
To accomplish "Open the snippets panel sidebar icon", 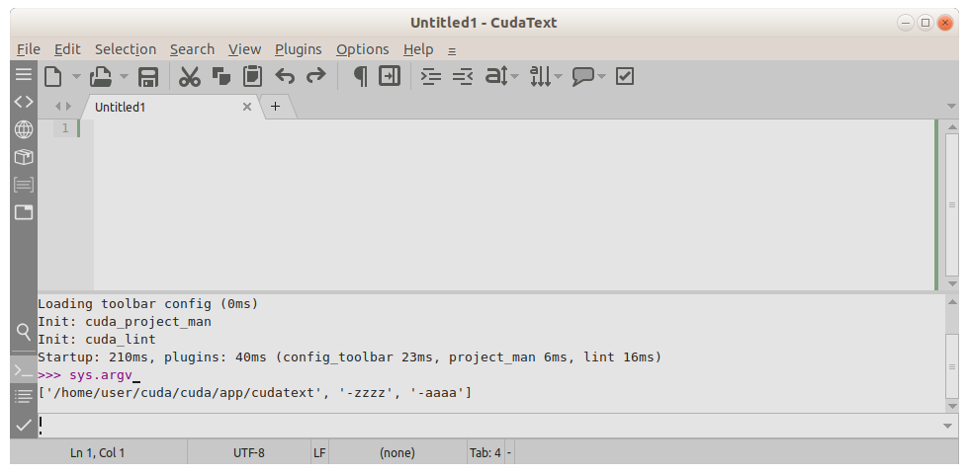I will [x=24, y=185].
